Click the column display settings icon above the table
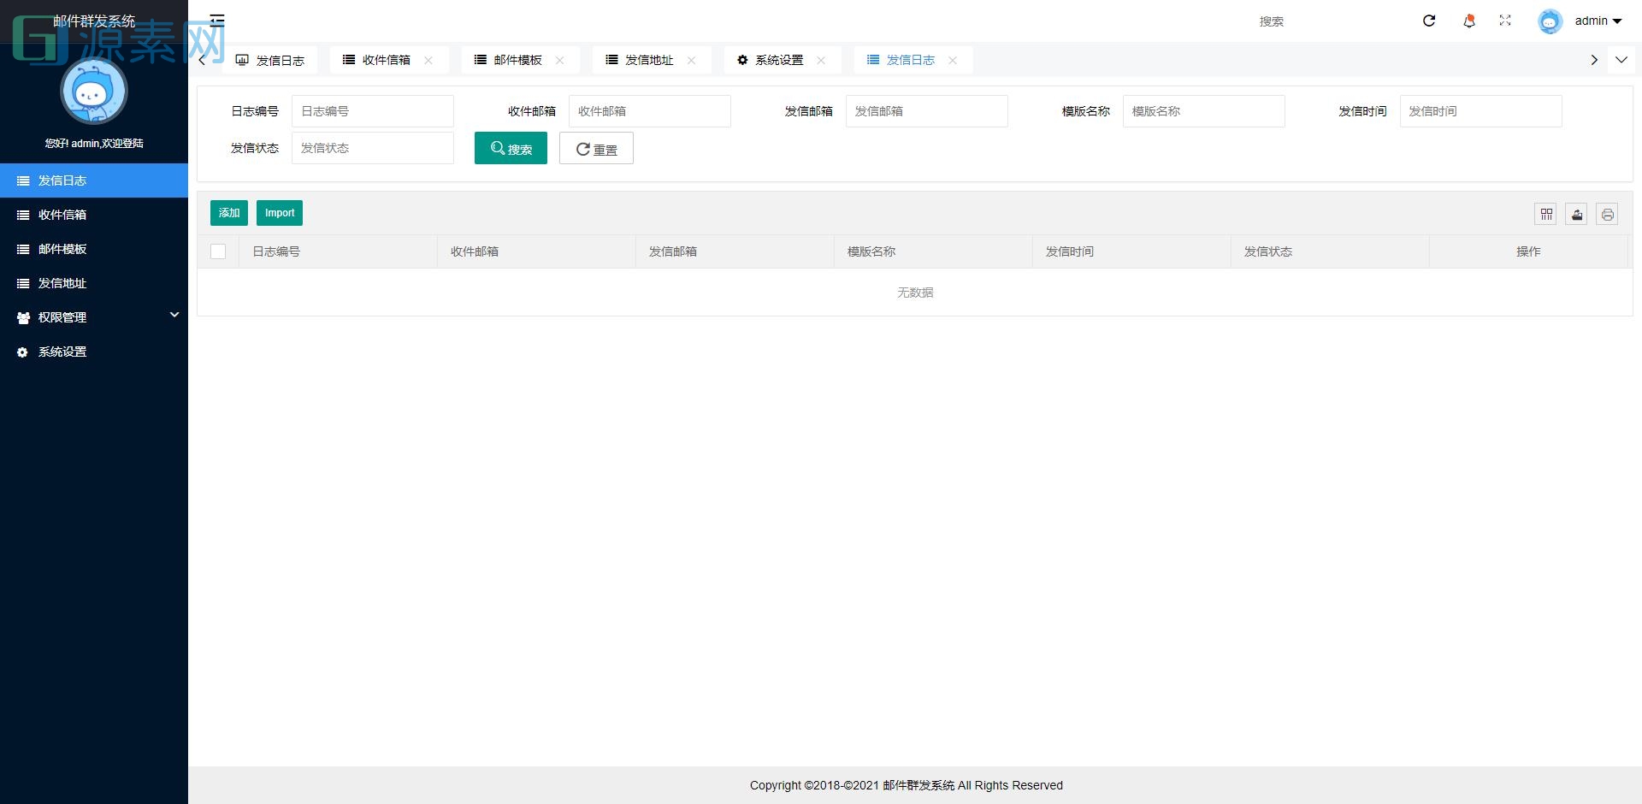1642x804 pixels. click(x=1545, y=214)
